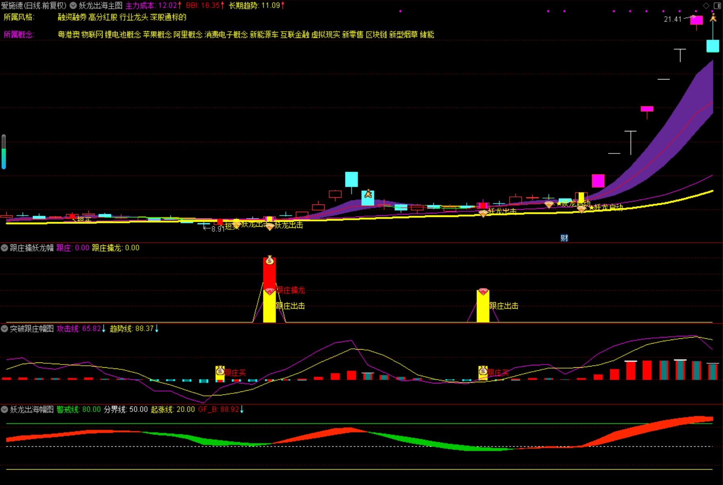Click the 警戒线: 80.00 readout
This screenshot has width=723, height=485.
point(79,409)
